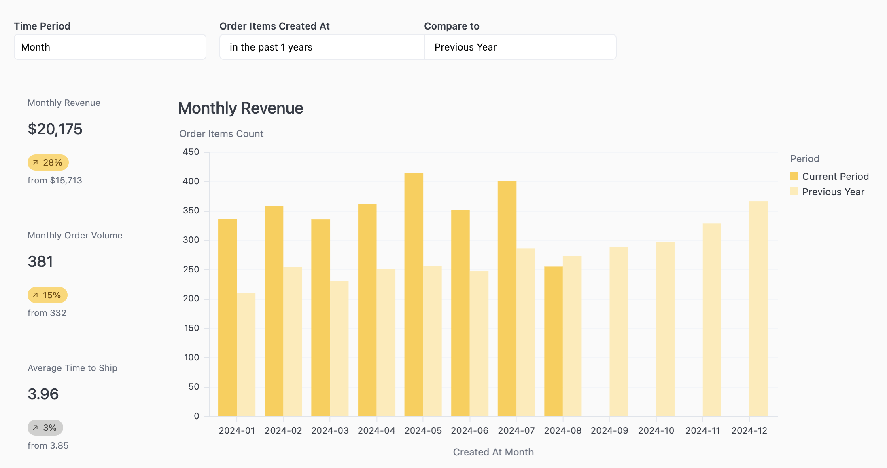Click the 2024-07 Current Period bar

[507, 299]
